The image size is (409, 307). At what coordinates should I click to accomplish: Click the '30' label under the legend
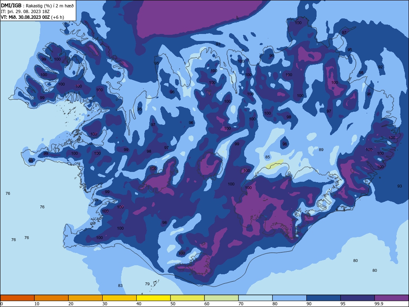105,304
